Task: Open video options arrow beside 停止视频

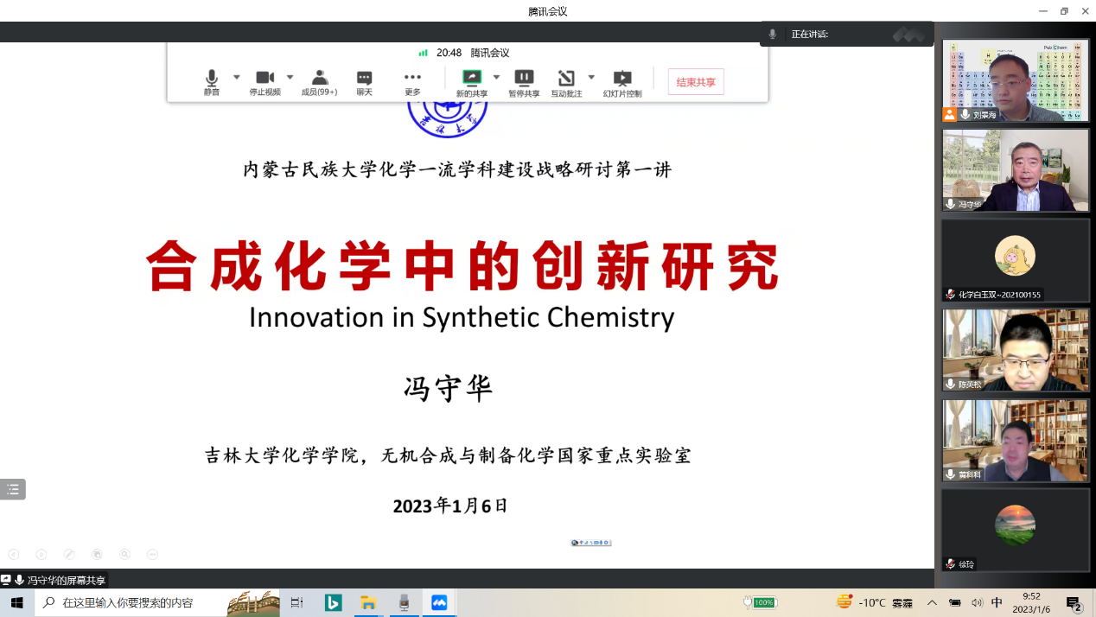Action: tap(290, 77)
